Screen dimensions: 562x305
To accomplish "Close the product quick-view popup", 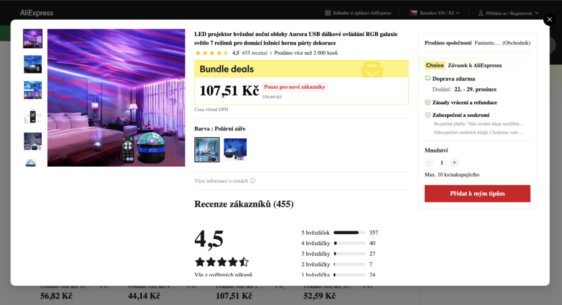I will (549, 20).
